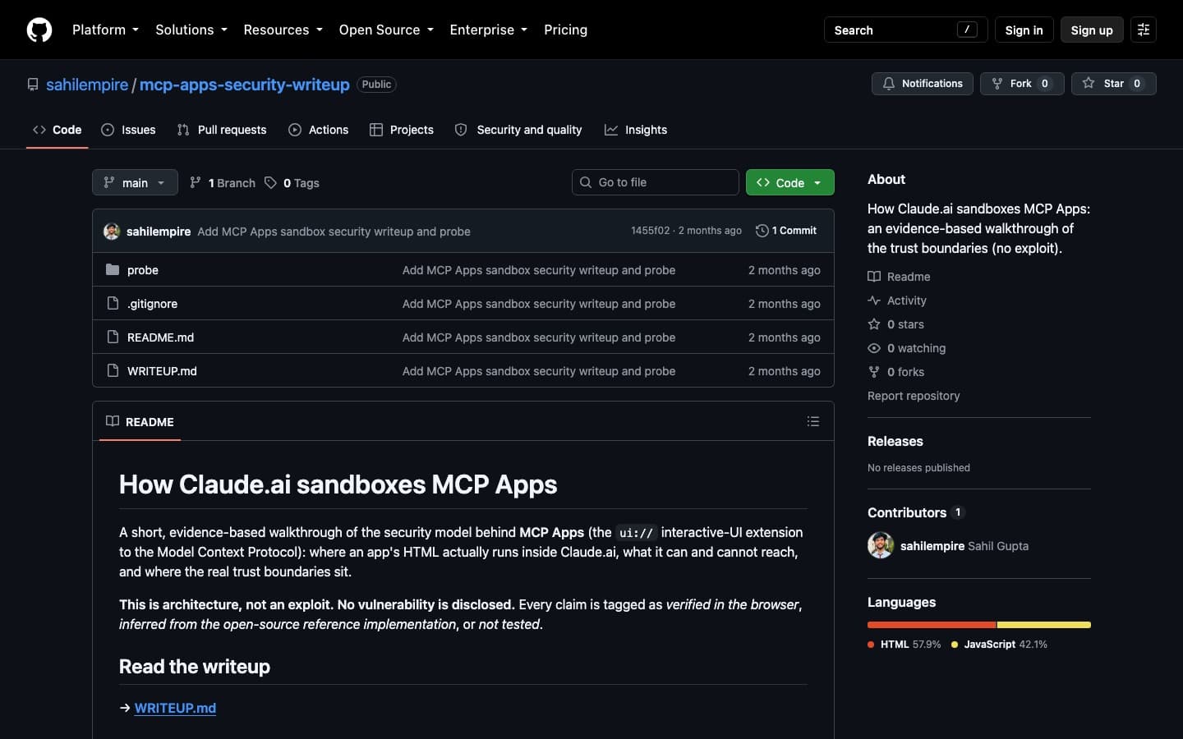Click the JavaScript 42.1% language legend
Viewport: 1183px width, 739px height.
pos(999,645)
